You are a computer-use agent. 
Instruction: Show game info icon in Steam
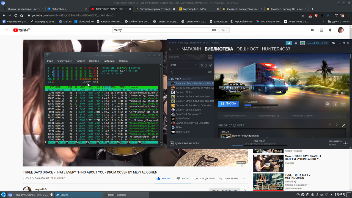pos(335,104)
